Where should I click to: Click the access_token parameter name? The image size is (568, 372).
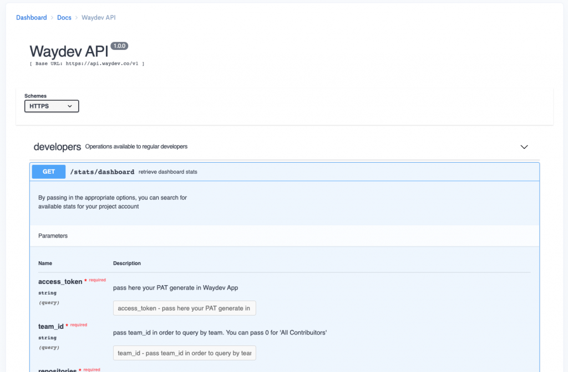click(x=60, y=282)
